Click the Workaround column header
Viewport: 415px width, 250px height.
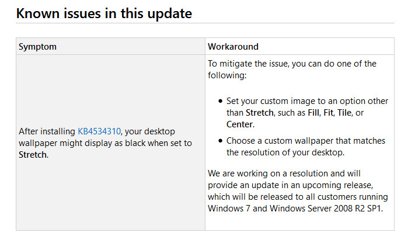233,47
